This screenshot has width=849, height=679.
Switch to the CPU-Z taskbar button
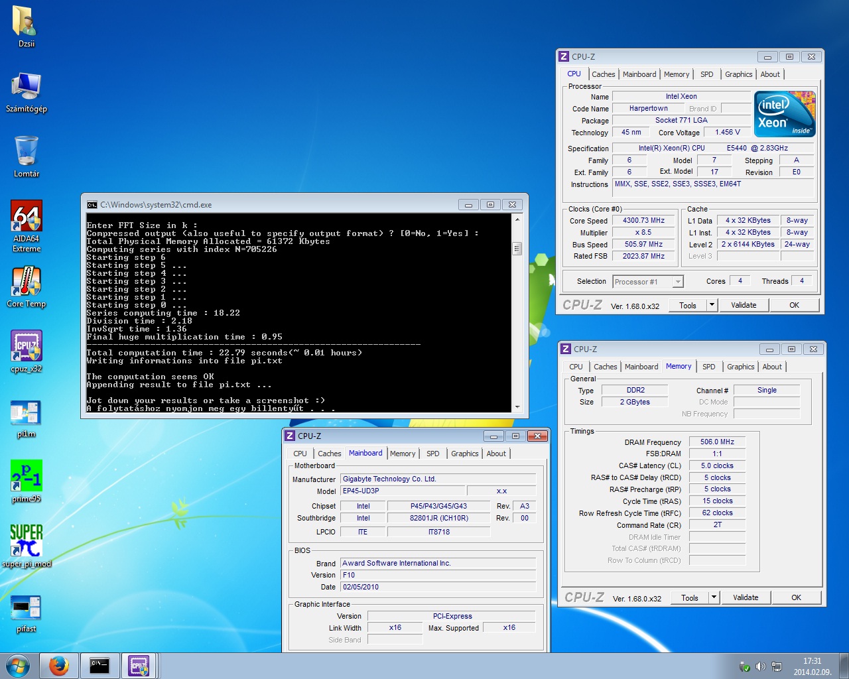click(139, 666)
